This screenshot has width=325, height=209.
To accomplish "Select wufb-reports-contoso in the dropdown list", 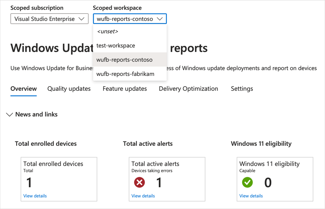I will [130, 59].
